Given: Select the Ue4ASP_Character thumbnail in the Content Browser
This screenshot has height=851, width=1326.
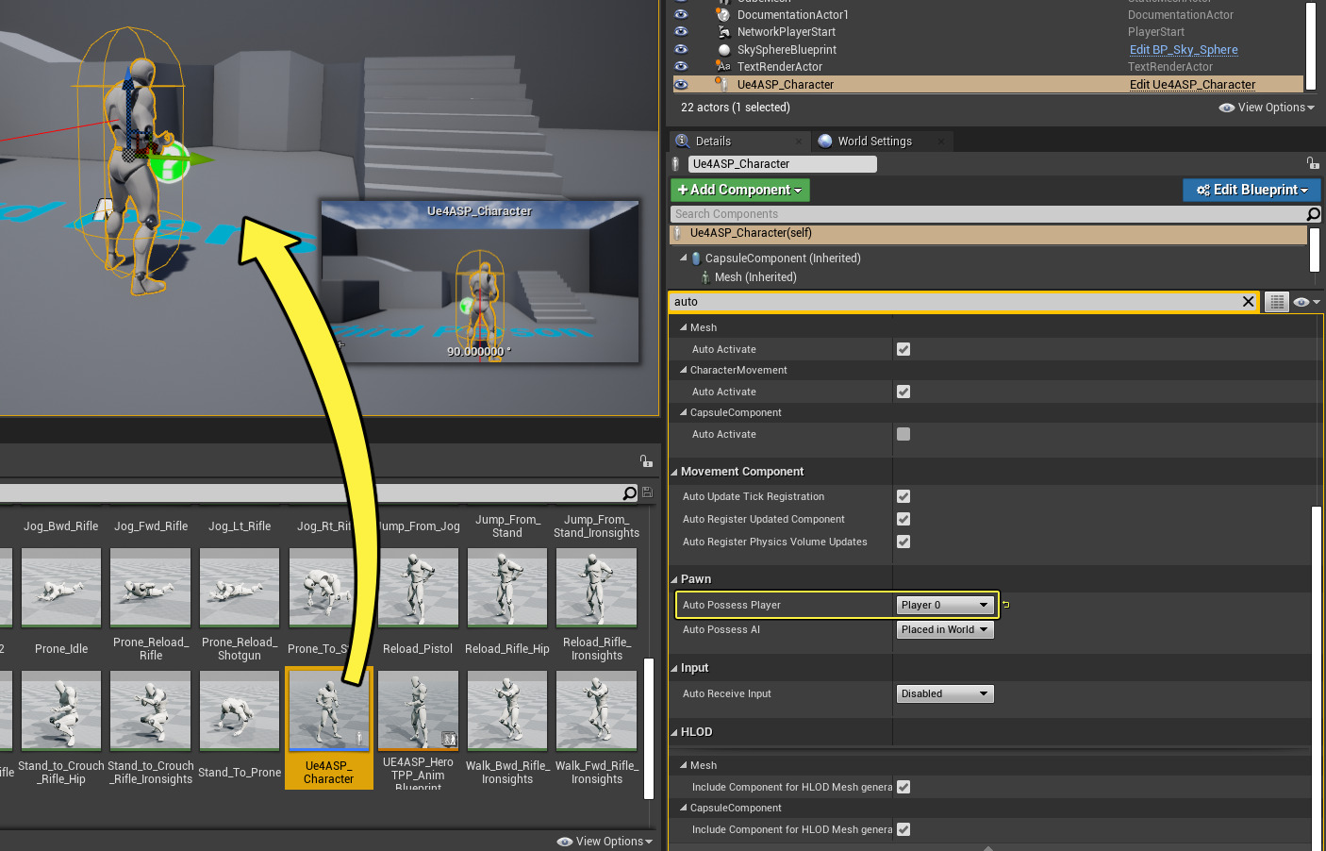Looking at the screenshot, I should (x=328, y=709).
